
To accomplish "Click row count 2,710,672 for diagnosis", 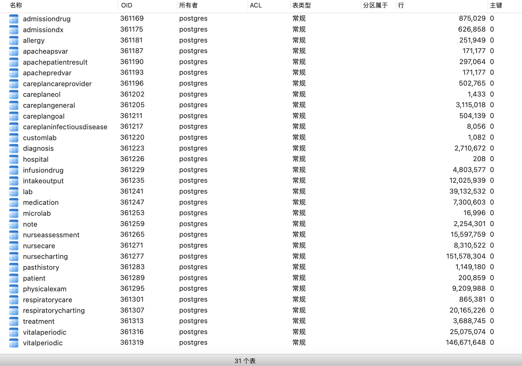I will click(x=470, y=148).
